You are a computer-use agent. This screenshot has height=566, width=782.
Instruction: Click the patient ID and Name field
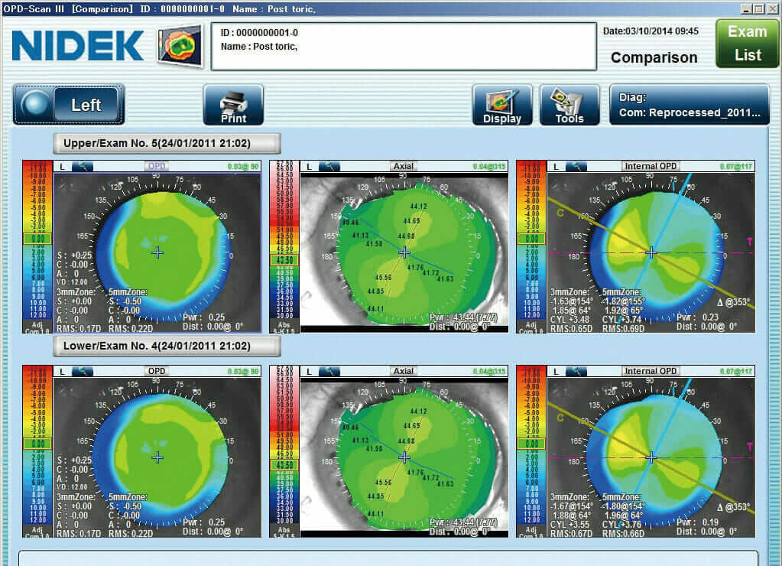(x=403, y=46)
